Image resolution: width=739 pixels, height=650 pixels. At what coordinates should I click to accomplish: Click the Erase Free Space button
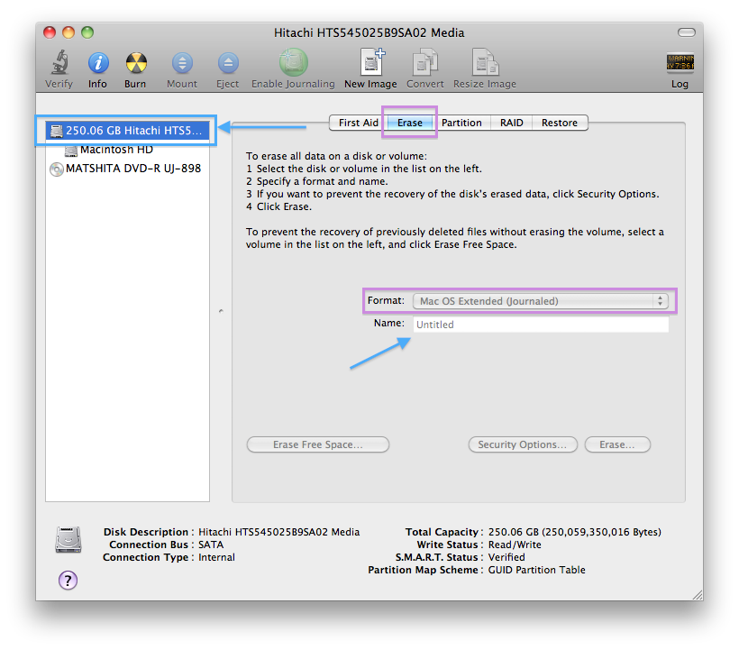(318, 444)
